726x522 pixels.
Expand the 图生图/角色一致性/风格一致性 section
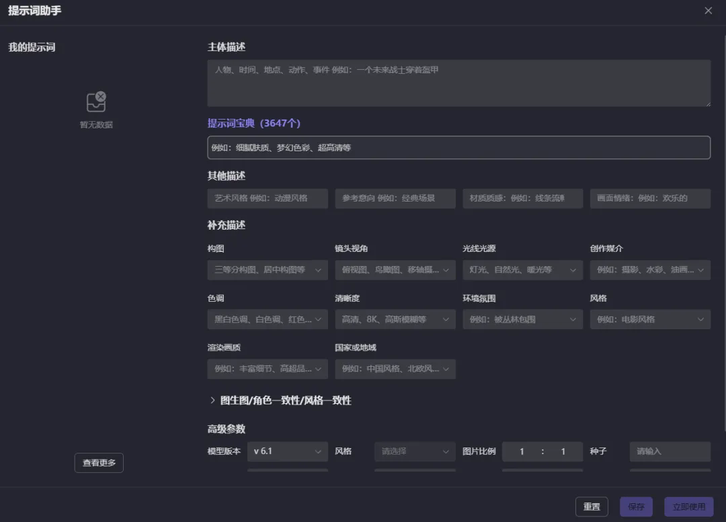[280, 400]
